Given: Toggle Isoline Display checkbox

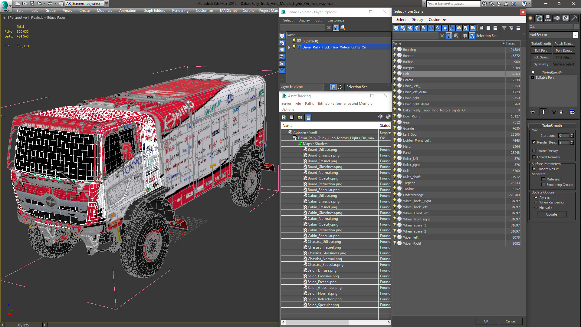Looking at the screenshot, I should (x=534, y=151).
